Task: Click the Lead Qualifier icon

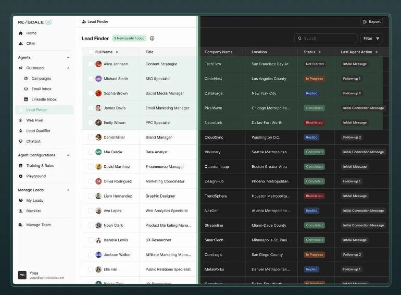Action: (21, 131)
